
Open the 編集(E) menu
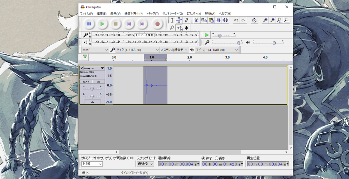pyautogui.click(x=102, y=14)
